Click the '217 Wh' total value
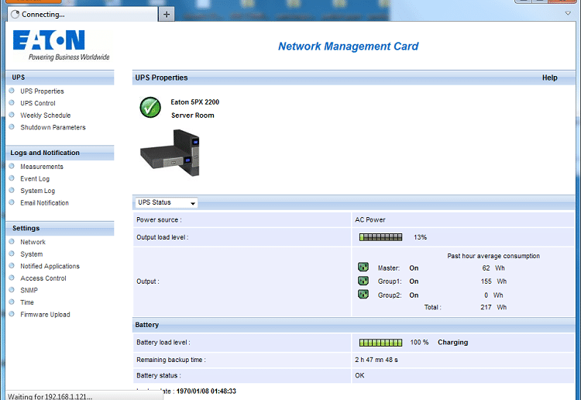The height and width of the screenshot is (400, 581). click(x=493, y=307)
